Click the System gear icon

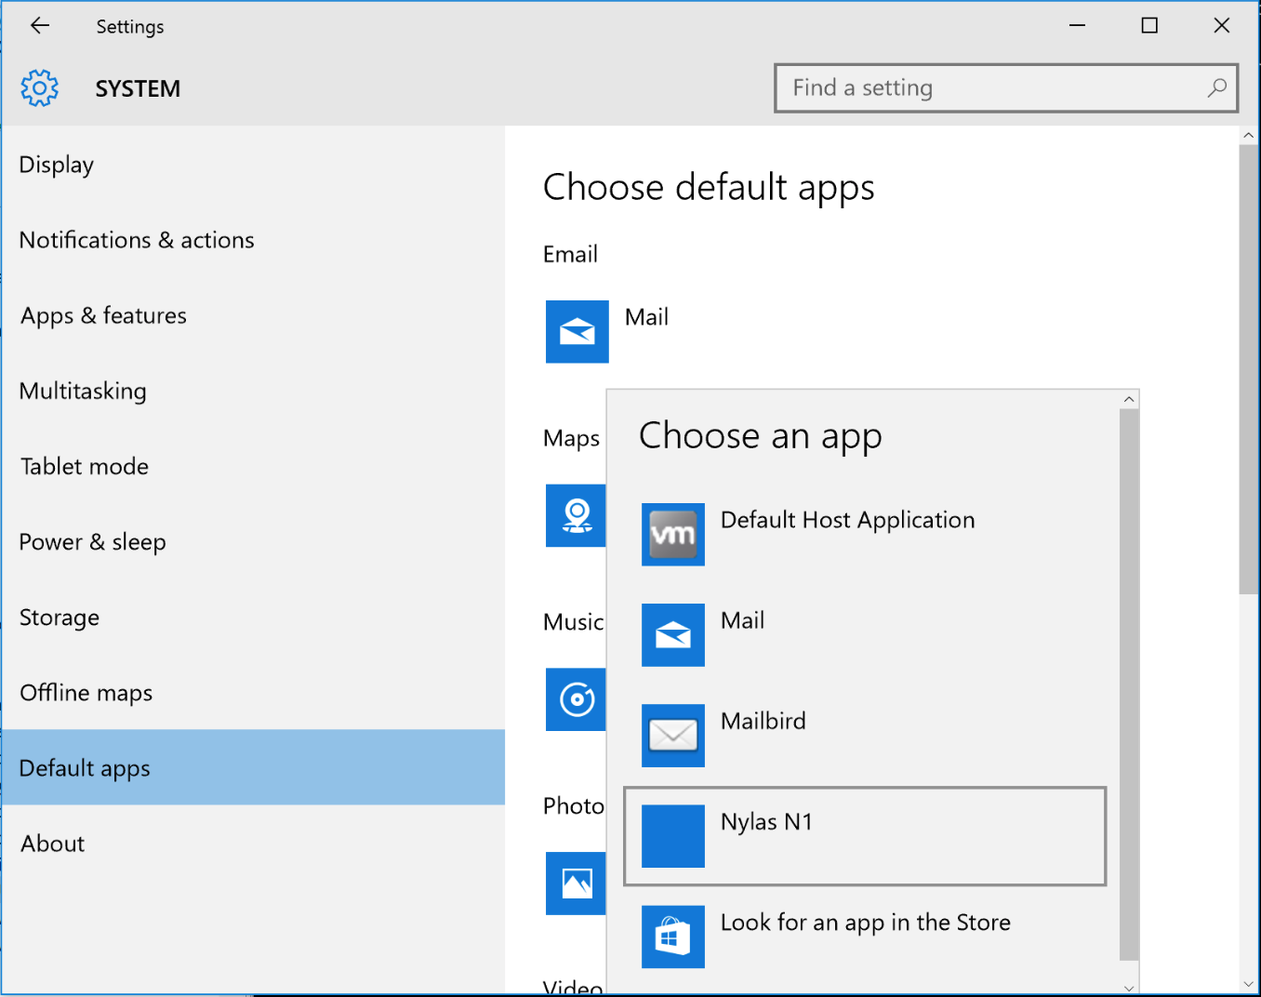tap(40, 88)
